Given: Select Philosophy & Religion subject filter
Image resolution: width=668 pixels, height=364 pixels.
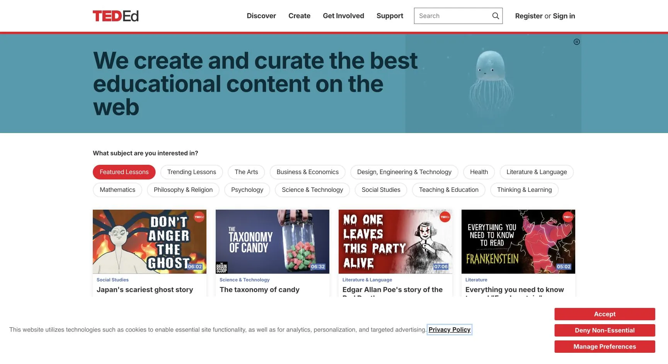Looking at the screenshot, I should tap(183, 190).
